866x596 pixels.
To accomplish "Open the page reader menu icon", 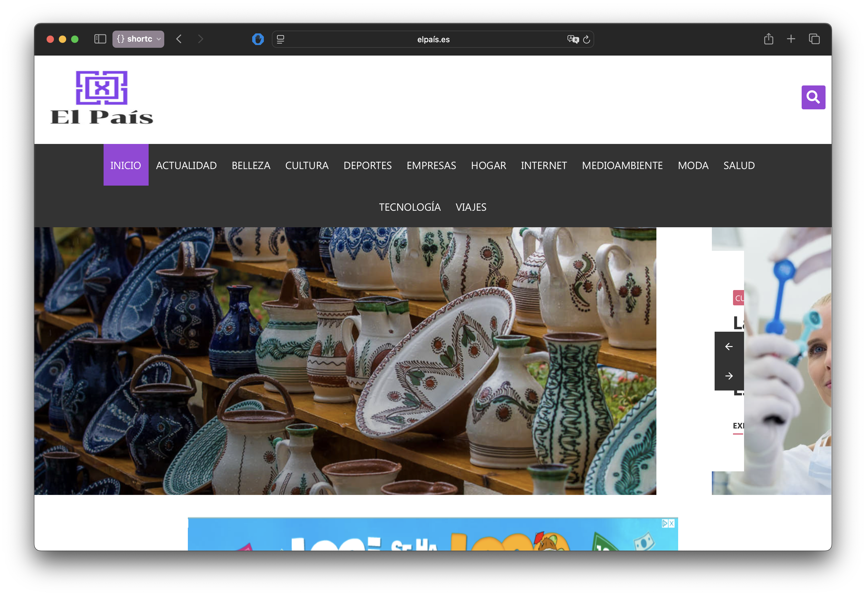I will click(x=281, y=39).
